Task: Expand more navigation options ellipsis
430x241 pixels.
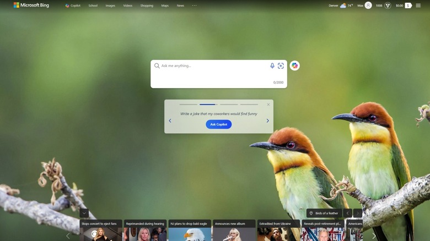Action: [194, 6]
